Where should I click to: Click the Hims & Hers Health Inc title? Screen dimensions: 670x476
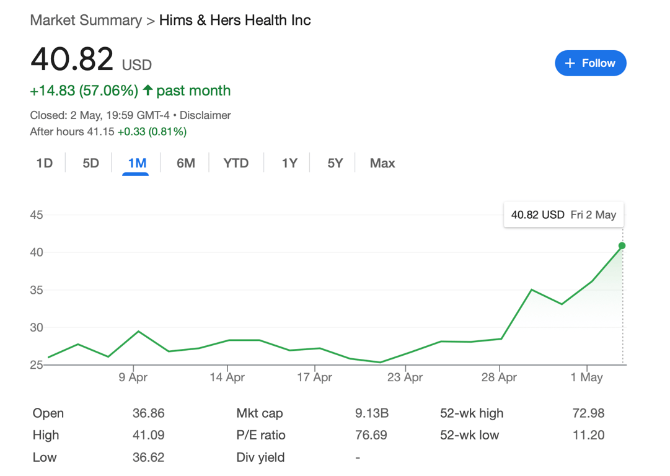click(x=235, y=20)
